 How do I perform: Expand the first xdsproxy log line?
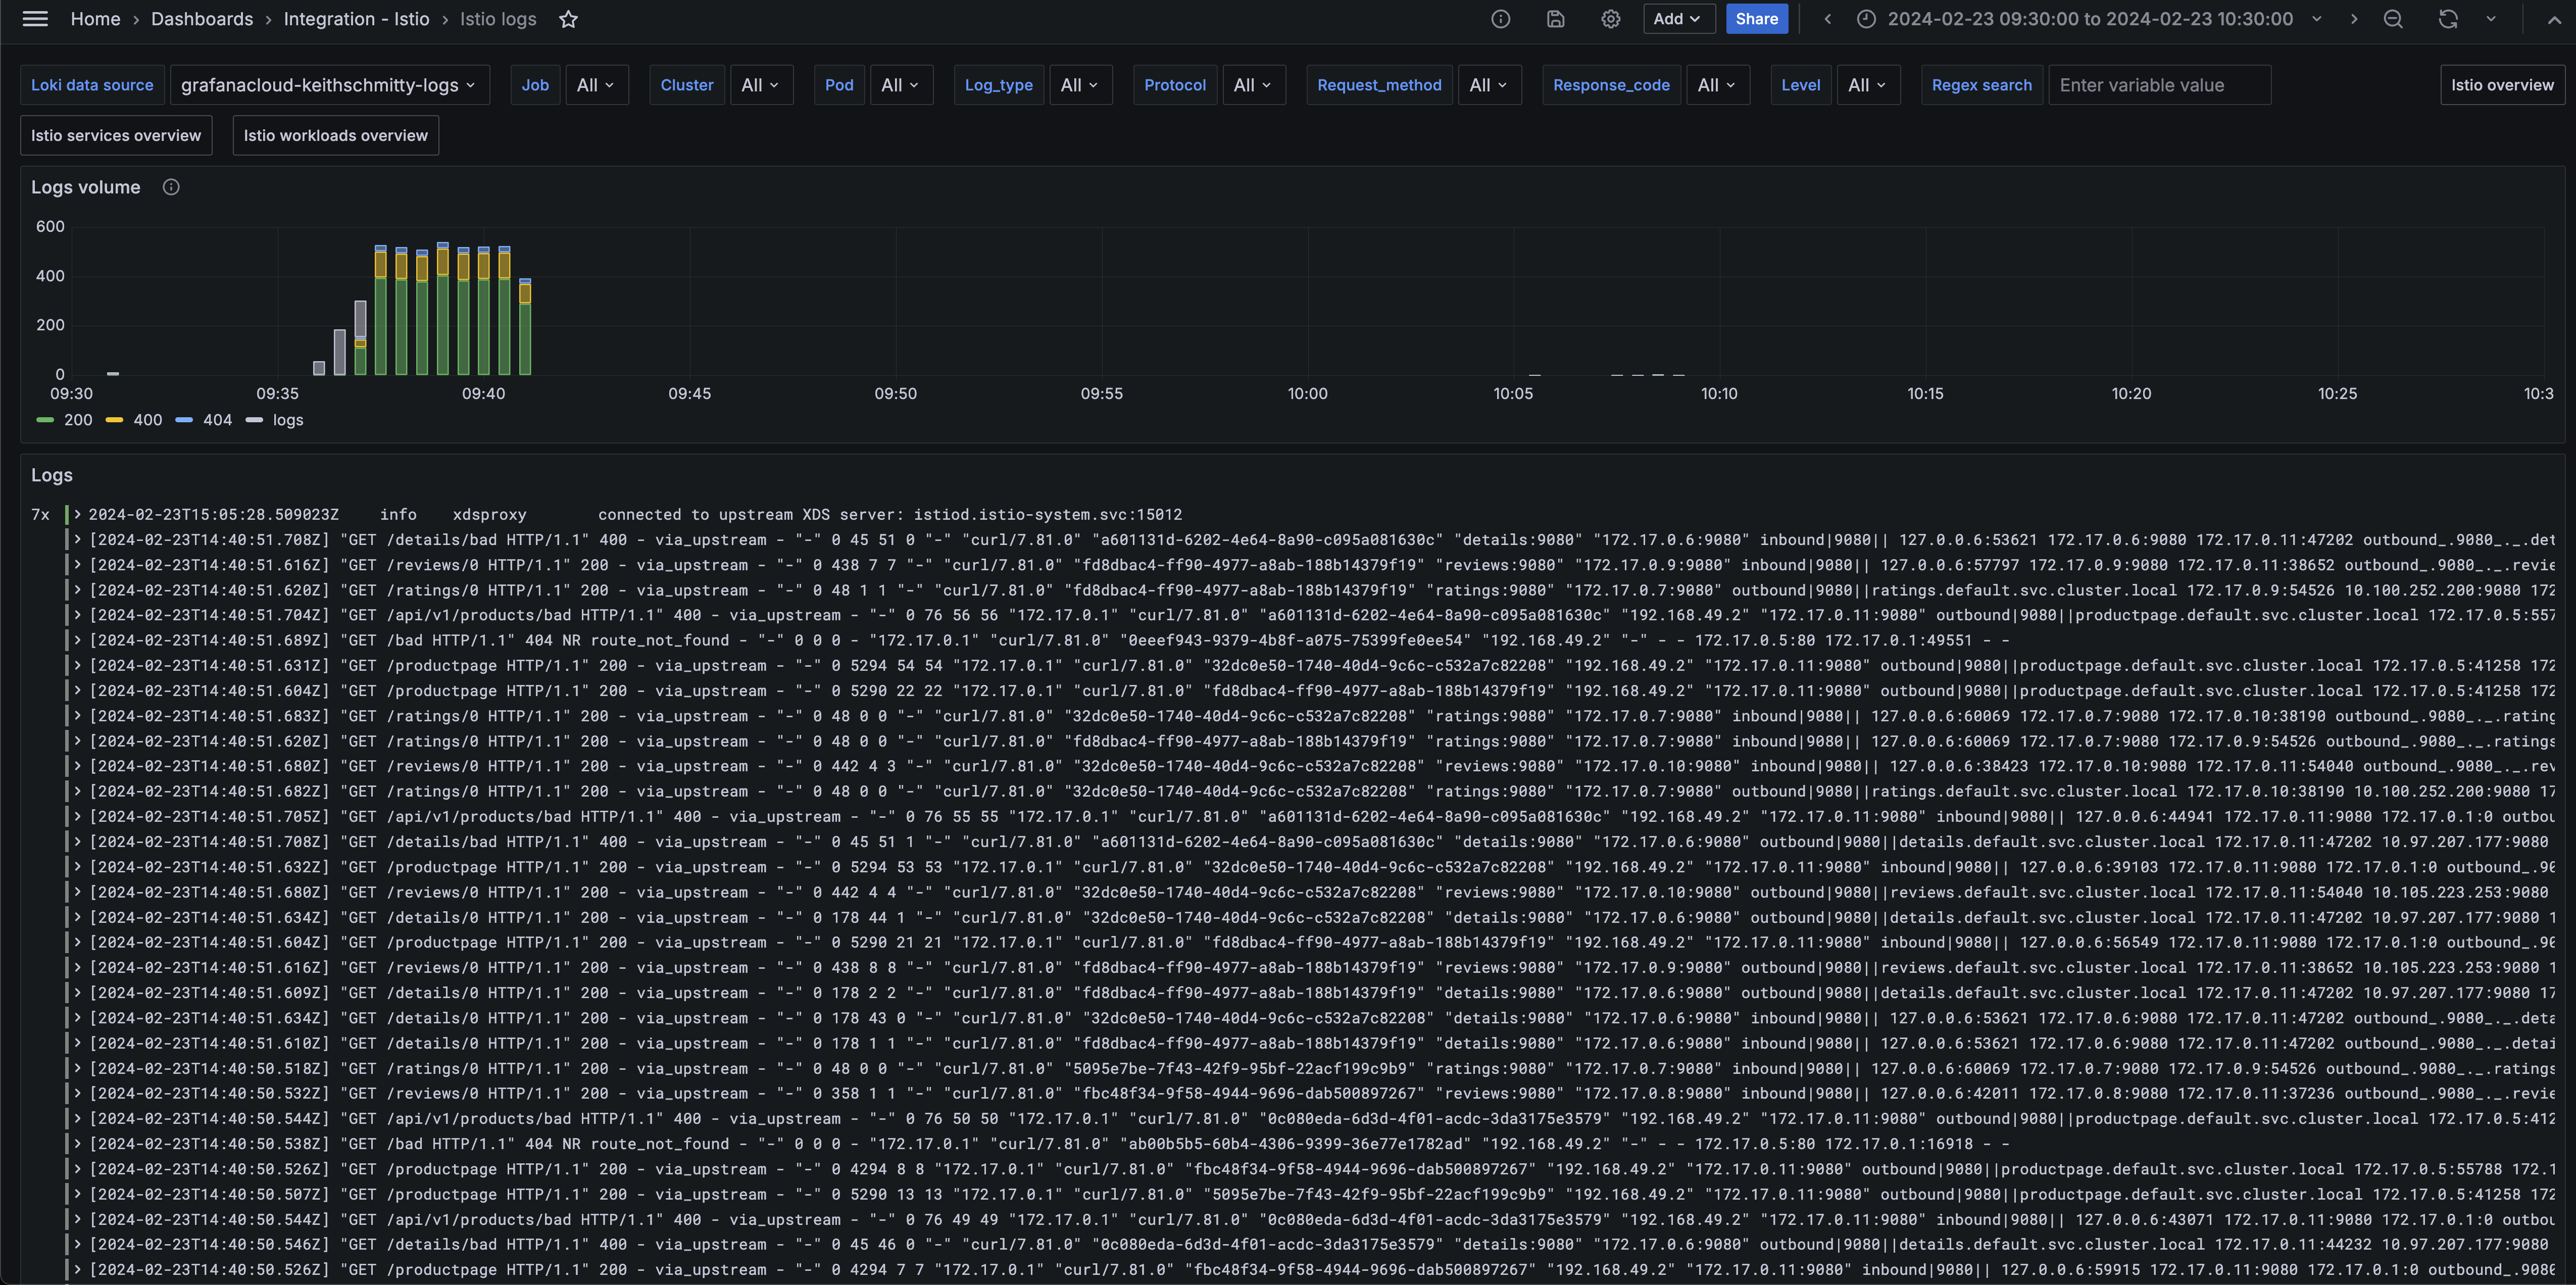(77, 514)
